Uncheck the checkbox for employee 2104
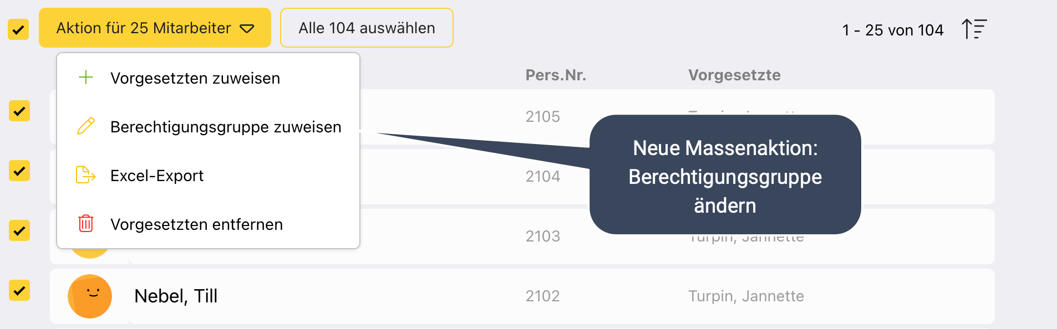This screenshot has width=1057, height=329. [x=19, y=171]
